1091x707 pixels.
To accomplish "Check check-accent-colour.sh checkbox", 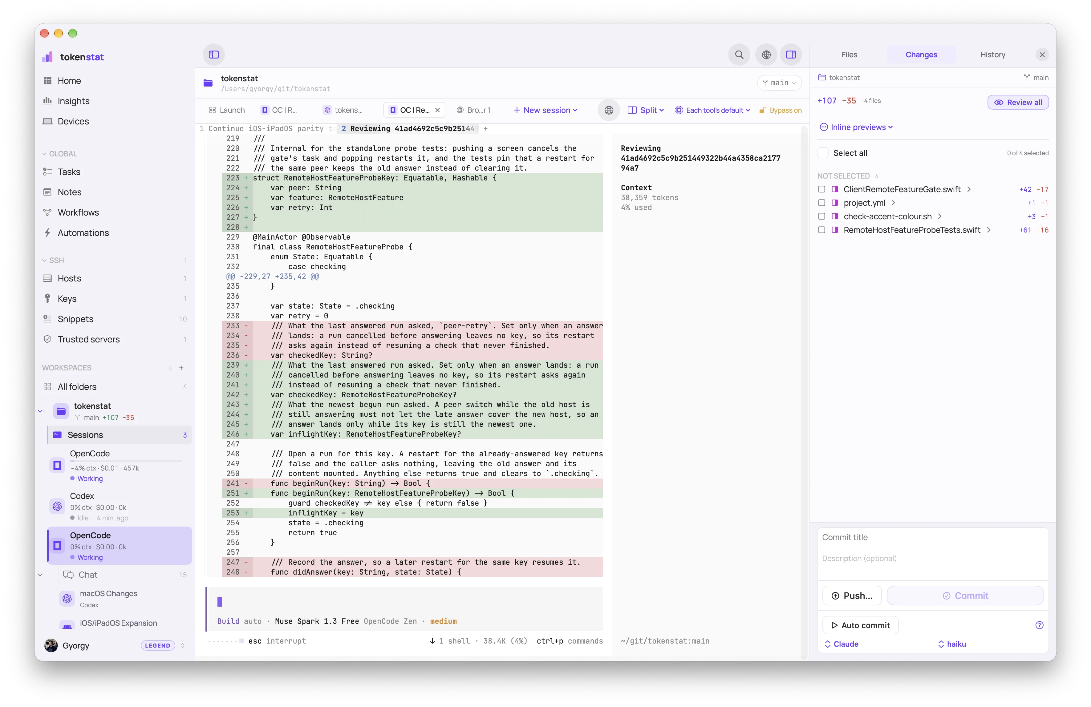I will pyautogui.click(x=821, y=216).
